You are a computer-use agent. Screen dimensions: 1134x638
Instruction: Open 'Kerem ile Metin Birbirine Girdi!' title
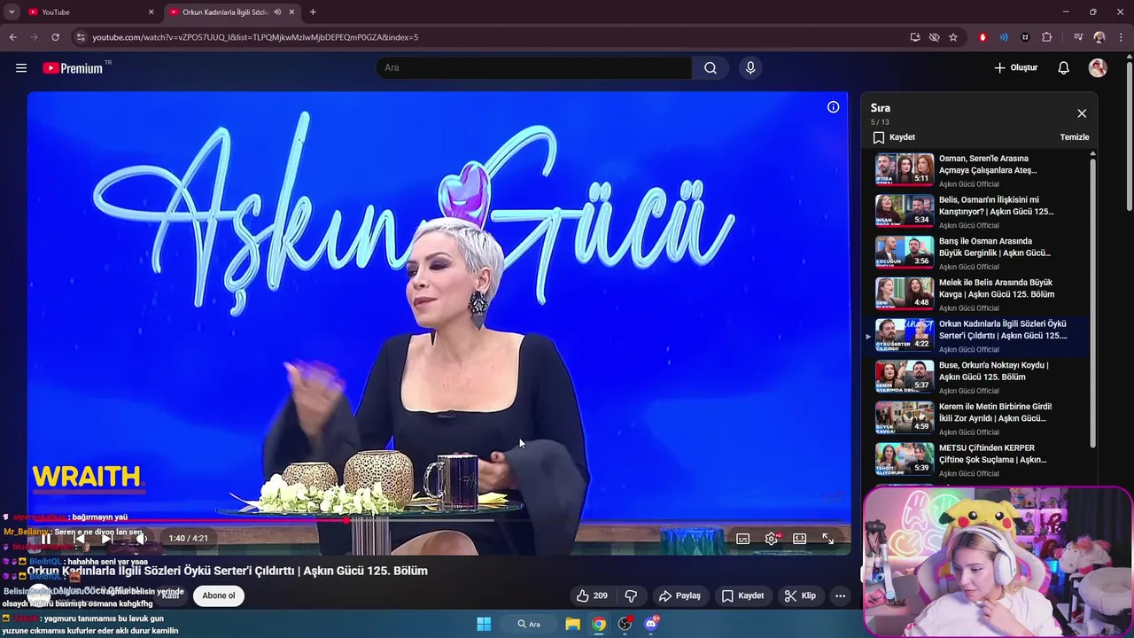[995, 412]
